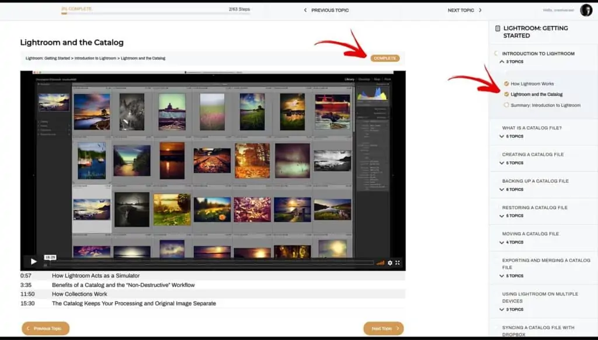Open the Using Lightroom on Multiple Devices section
The height and width of the screenshot is (340, 598).
[540, 297]
